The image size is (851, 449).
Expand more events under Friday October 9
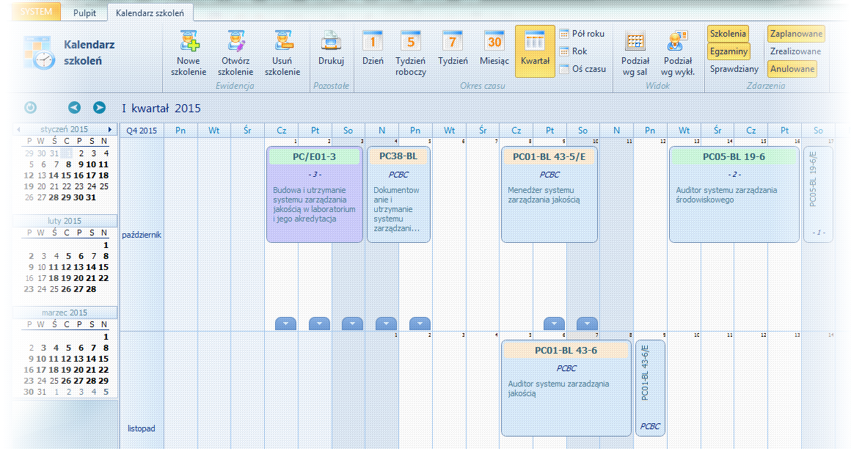[554, 324]
